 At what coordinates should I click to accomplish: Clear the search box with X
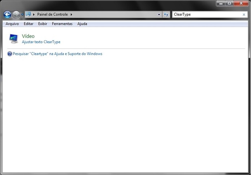click(x=244, y=14)
